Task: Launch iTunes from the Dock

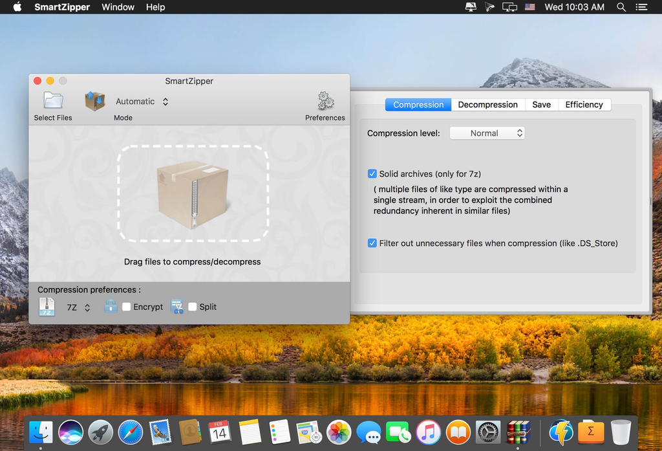Action: [x=428, y=432]
